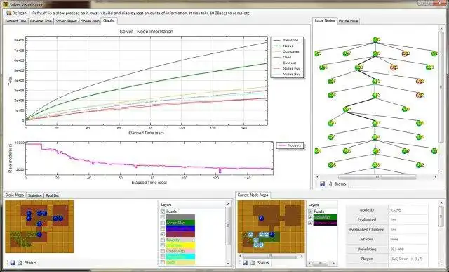This screenshot has width=449, height=272.
Task: Click the document icon beside Local Nodes Status
Action: (x=330, y=183)
